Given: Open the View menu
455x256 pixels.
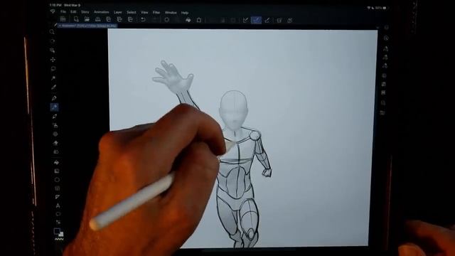Looking at the screenshot, I should click(x=144, y=13).
